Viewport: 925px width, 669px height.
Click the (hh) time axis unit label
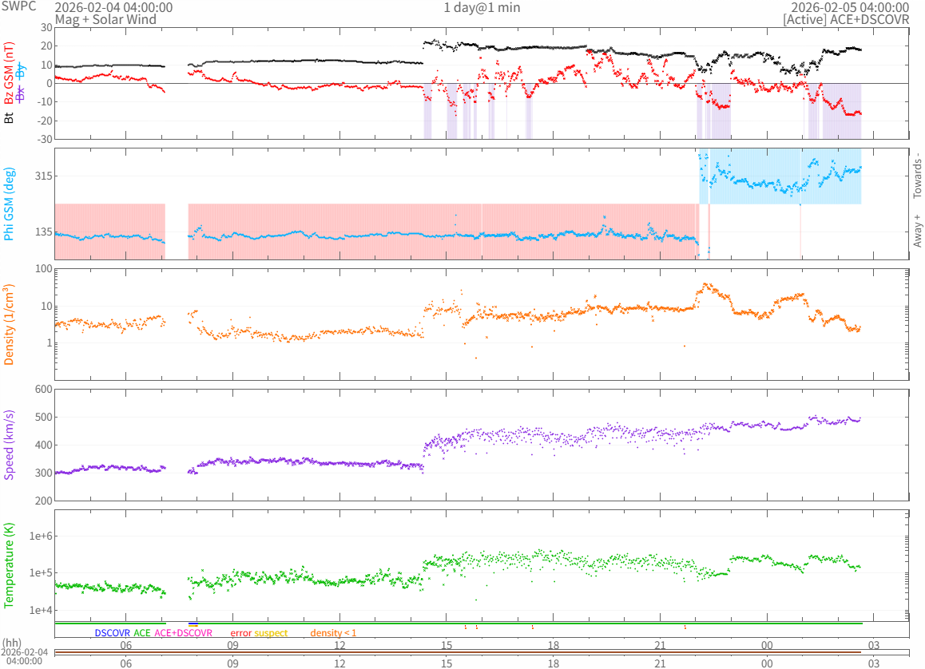coord(12,643)
